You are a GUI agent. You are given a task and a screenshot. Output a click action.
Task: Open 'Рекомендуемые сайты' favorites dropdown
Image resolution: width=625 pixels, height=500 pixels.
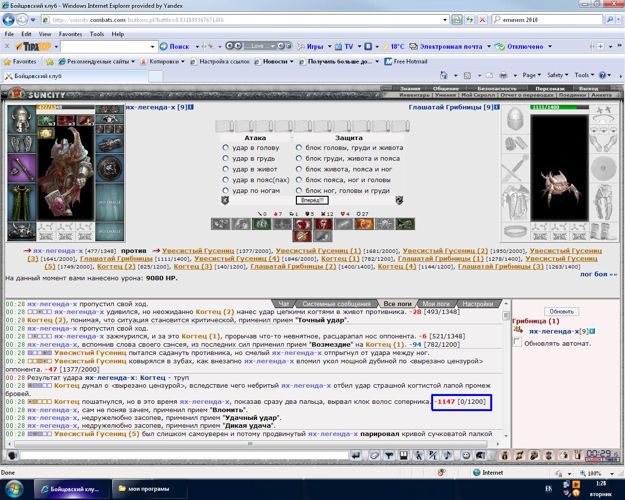(x=97, y=62)
